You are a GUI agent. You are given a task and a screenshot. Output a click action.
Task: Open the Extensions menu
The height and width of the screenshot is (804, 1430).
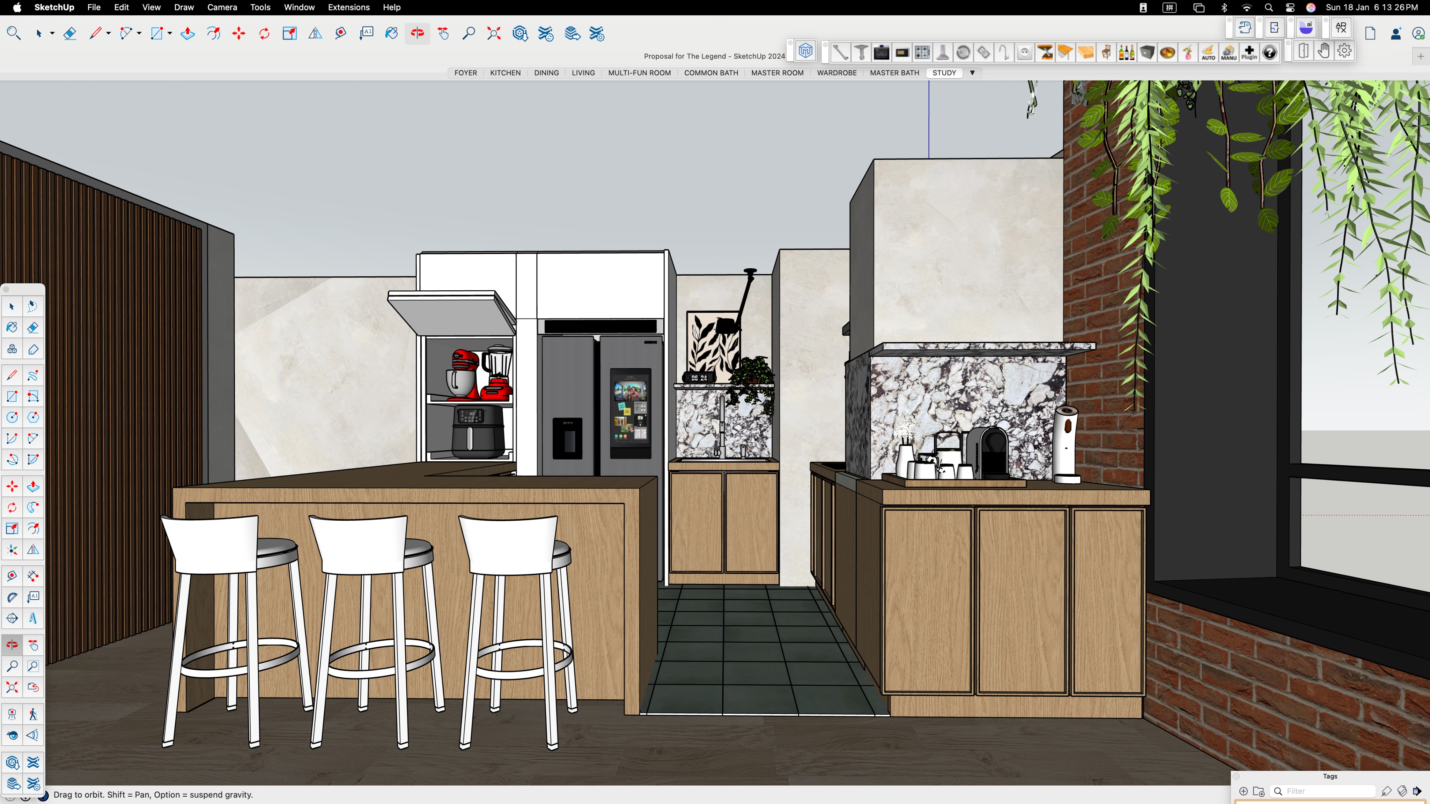pos(349,7)
